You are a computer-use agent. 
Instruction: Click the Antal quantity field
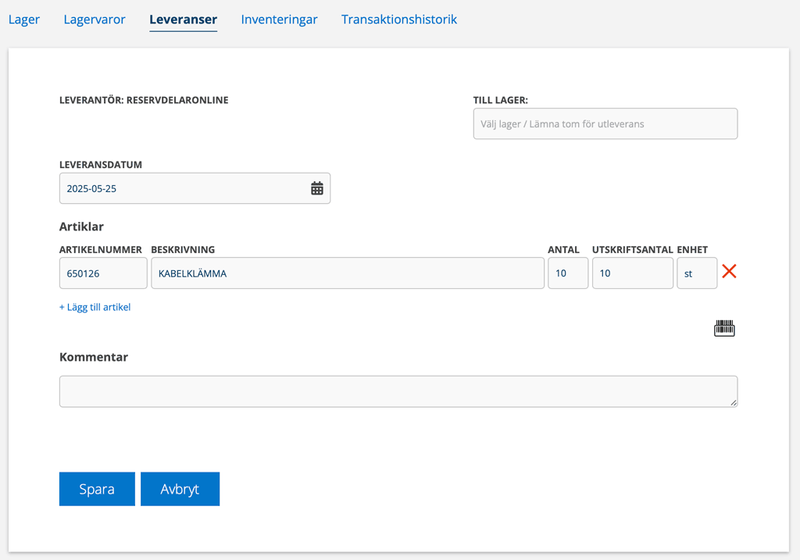coord(568,273)
